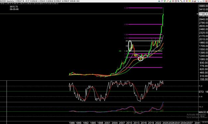Click the green bar chart toolbar icon

coord(170,1)
